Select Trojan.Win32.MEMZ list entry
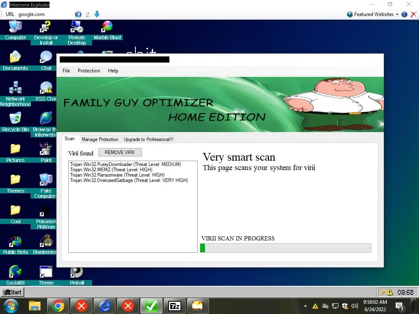 pos(111,170)
